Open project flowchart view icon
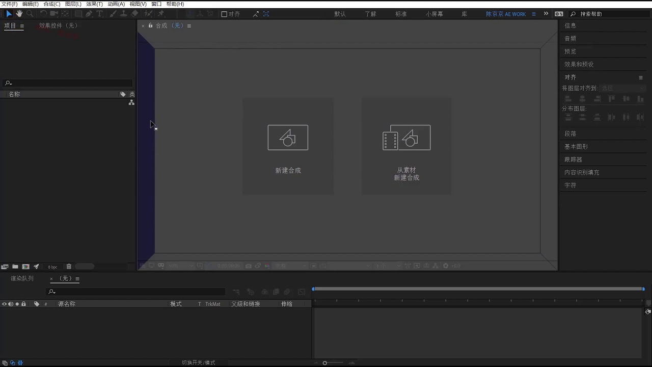Viewport: 652px width, 367px height. (x=131, y=102)
